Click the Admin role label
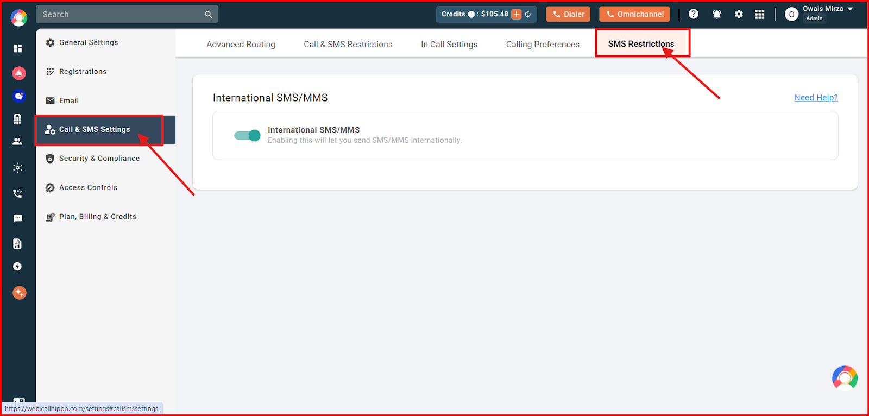 tap(814, 18)
